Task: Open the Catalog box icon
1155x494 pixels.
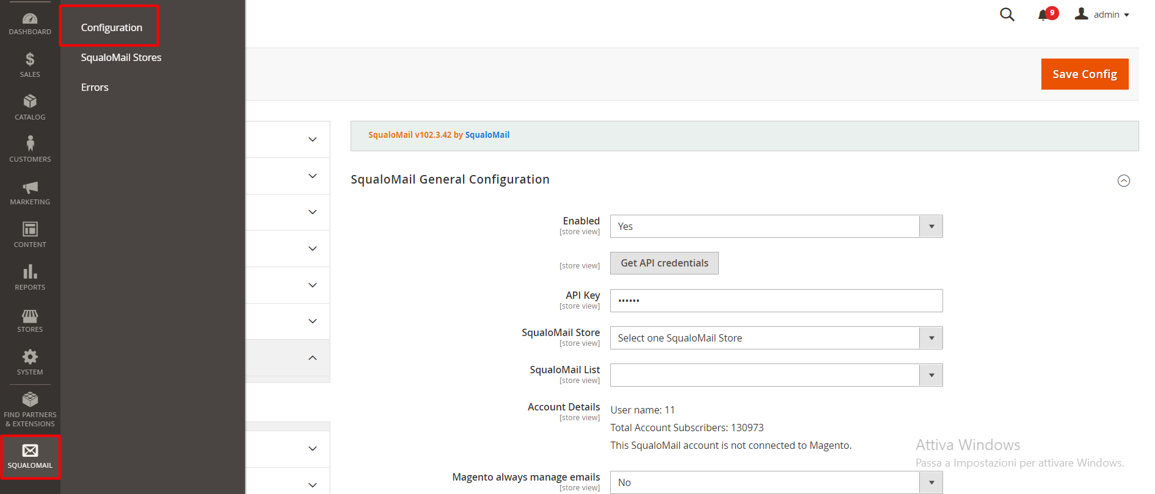Action: click(30, 102)
